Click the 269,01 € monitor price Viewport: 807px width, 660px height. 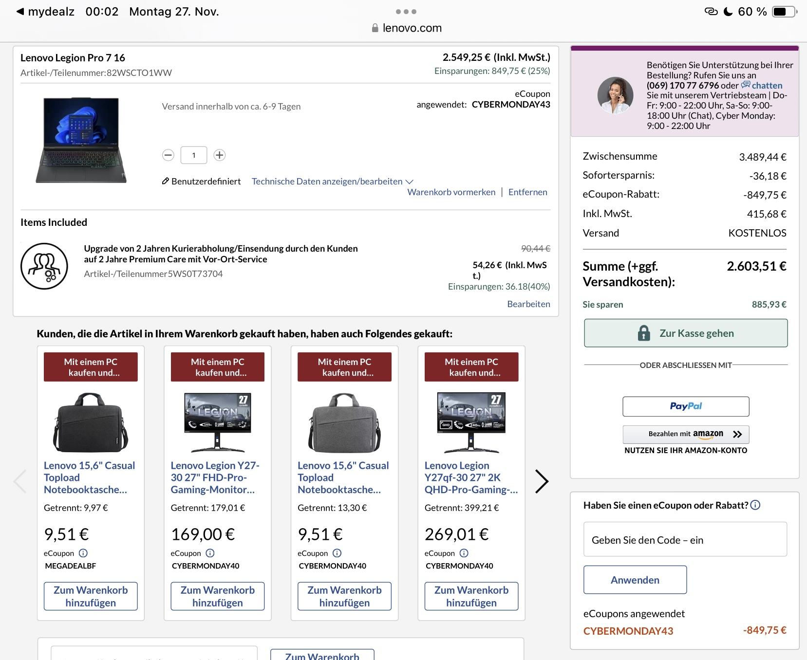pos(456,534)
